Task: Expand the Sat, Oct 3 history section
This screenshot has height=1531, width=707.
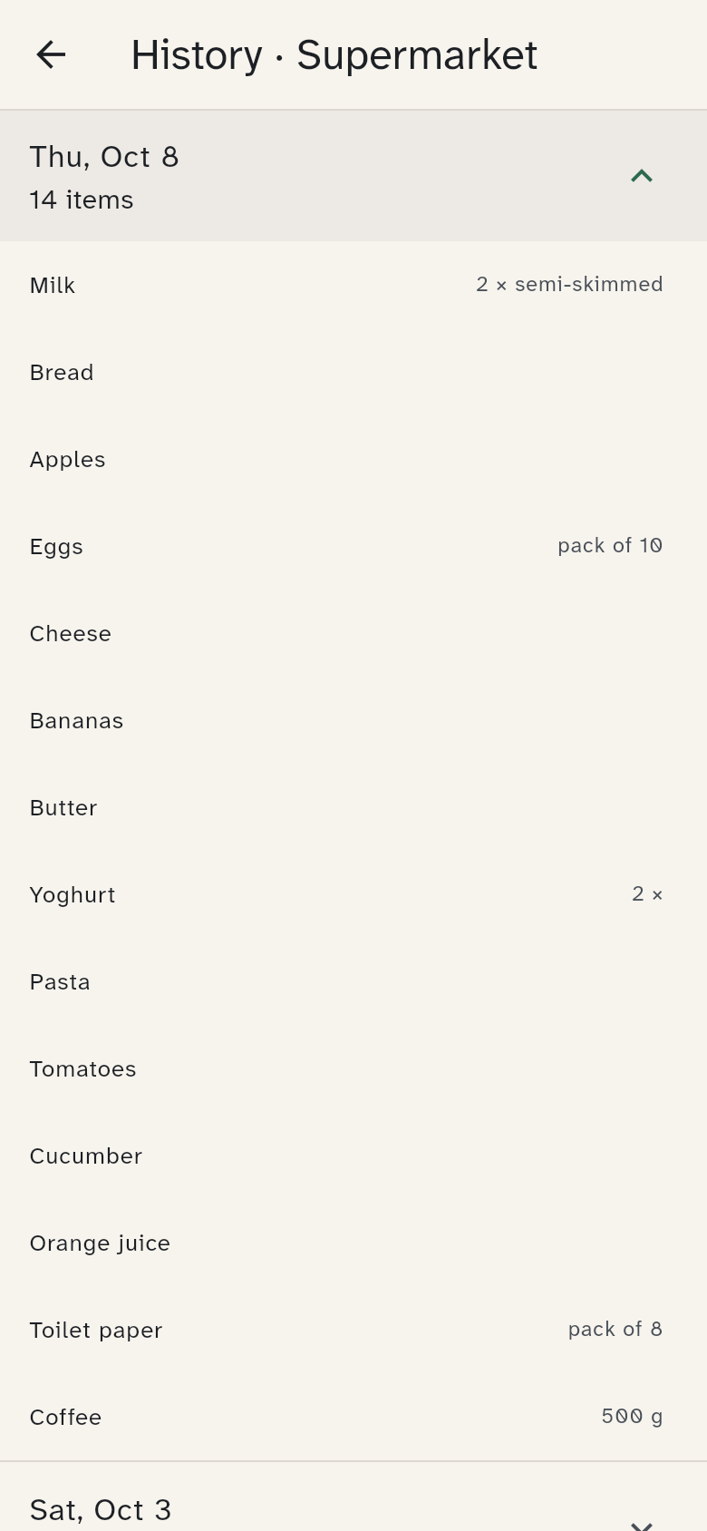Action: click(353, 1497)
